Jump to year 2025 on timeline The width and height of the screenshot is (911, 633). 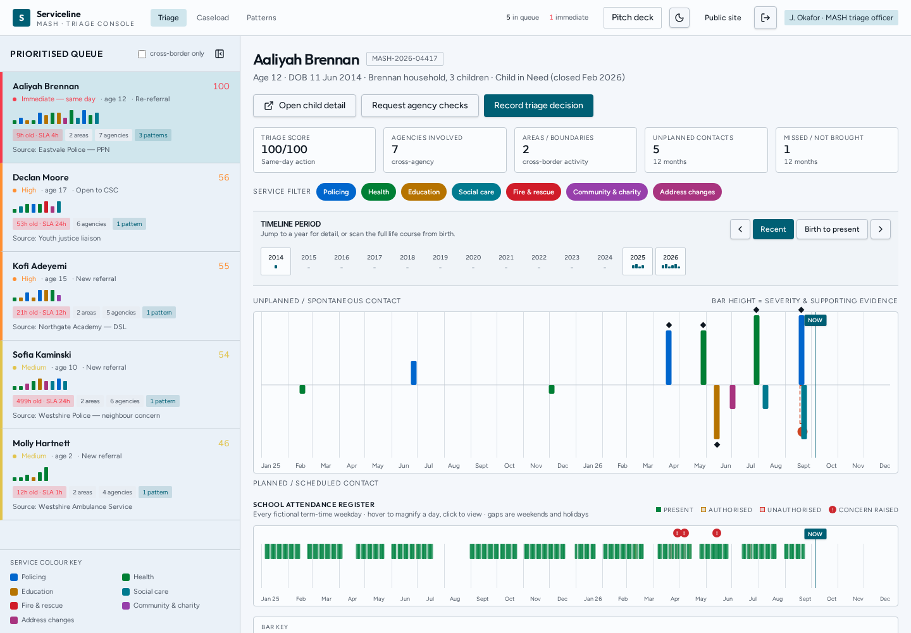(638, 261)
